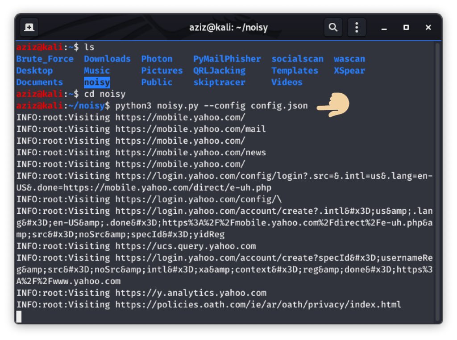The height and width of the screenshot is (340, 457).
Task: Select the Brute_Force directory name
Action: click(x=45, y=59)
